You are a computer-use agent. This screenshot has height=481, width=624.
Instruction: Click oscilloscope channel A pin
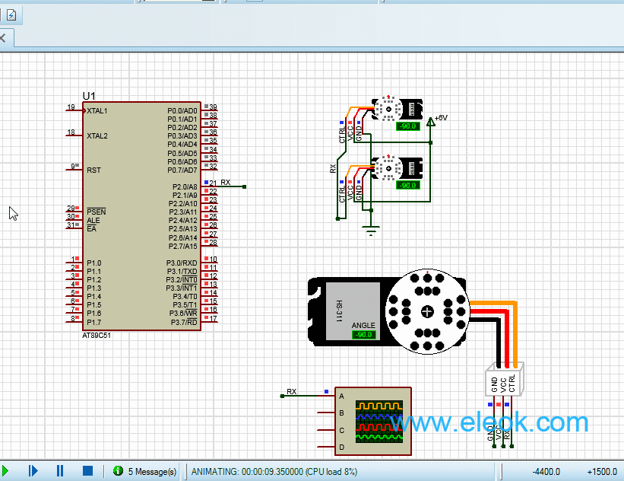click(326, 396)
